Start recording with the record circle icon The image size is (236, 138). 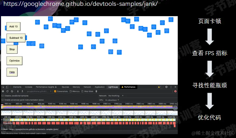point(3,91)
